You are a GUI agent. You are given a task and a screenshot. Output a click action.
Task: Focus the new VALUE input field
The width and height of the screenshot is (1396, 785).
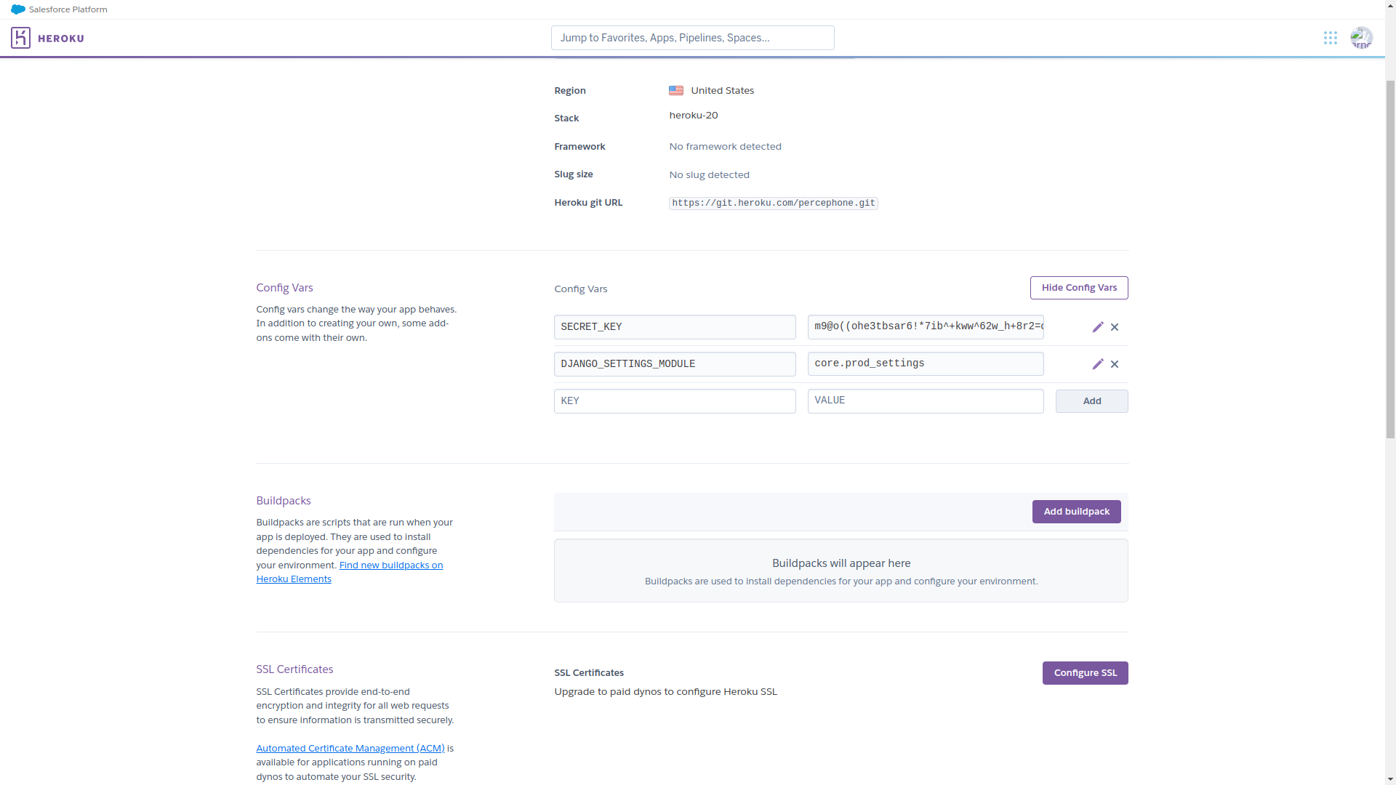(925, 401)
